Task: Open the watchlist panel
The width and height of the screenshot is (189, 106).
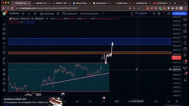Action: pyautogui.click(x=185, y=20)
